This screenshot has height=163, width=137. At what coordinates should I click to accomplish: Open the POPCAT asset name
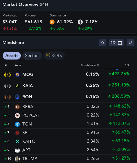point(31,115)
